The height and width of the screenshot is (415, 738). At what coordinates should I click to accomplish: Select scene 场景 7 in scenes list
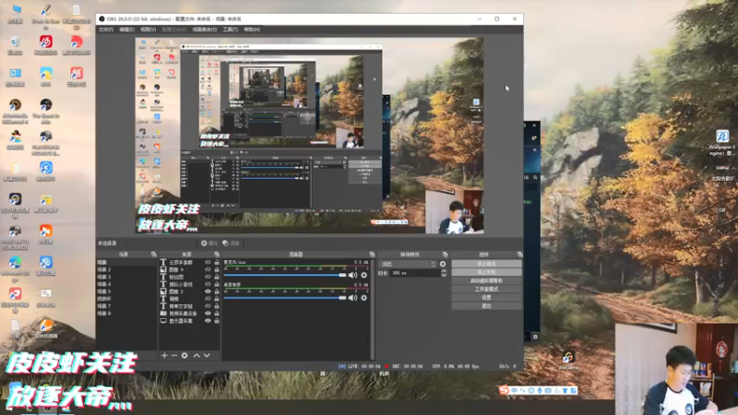coord(126,306)
